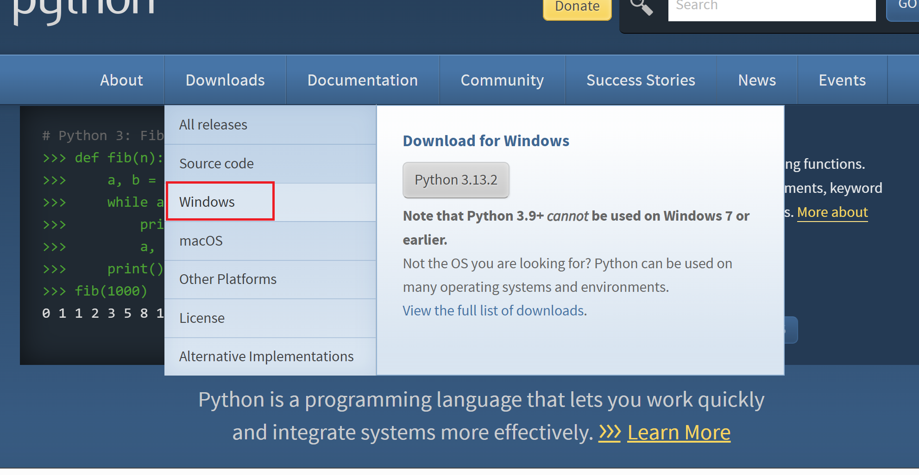The height and width of the screenshot is (475, 919).
Task: Click the Learn More link
Action: tap(679, 433)
